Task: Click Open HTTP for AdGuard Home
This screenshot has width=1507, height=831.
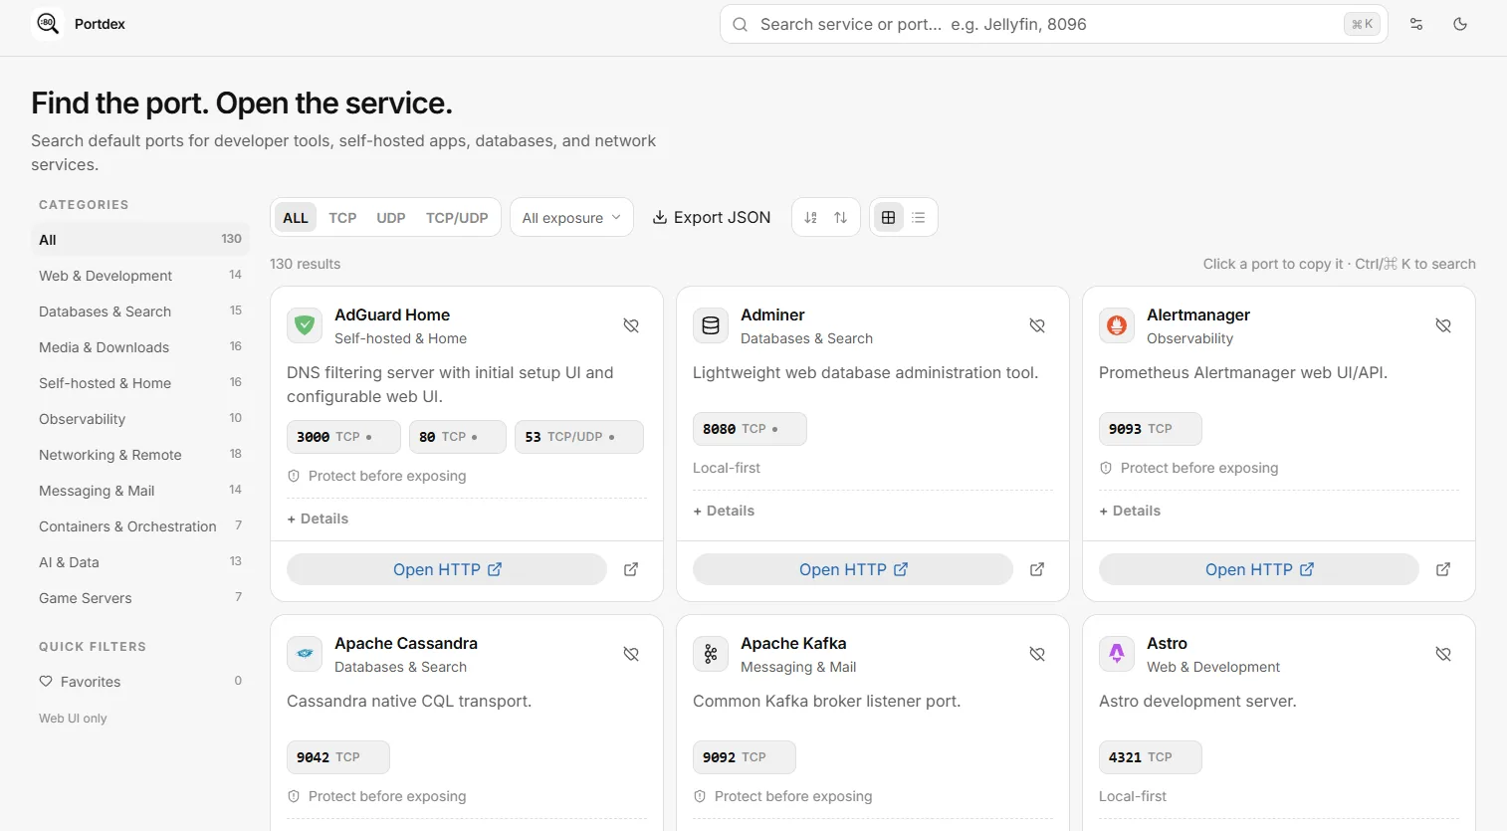Action: point(447,569)
